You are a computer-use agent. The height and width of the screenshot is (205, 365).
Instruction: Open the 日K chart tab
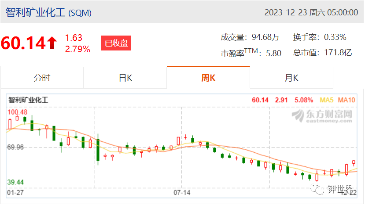(x=125, y=78)
